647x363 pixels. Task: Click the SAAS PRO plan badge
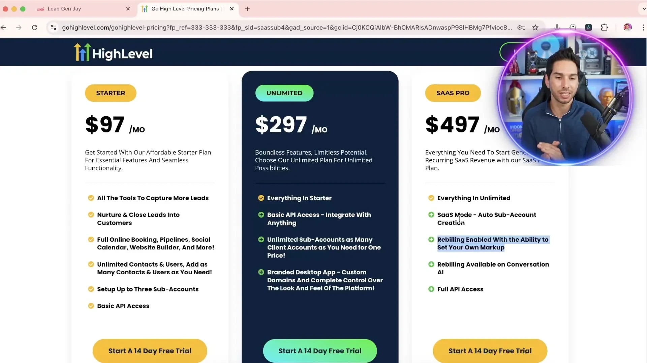(453, 93)
